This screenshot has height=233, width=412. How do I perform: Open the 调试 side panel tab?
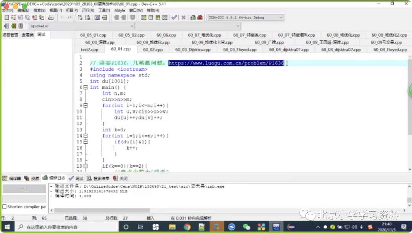pyautogui.click(x=42, y=35)
